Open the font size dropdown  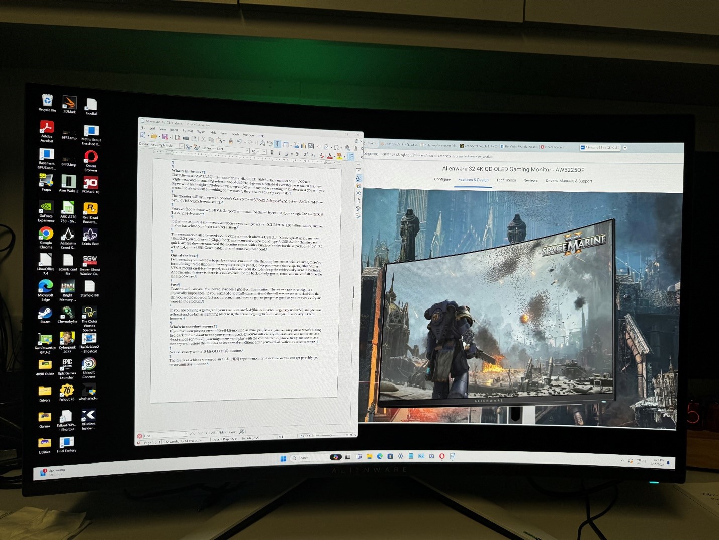pos(264,151)
